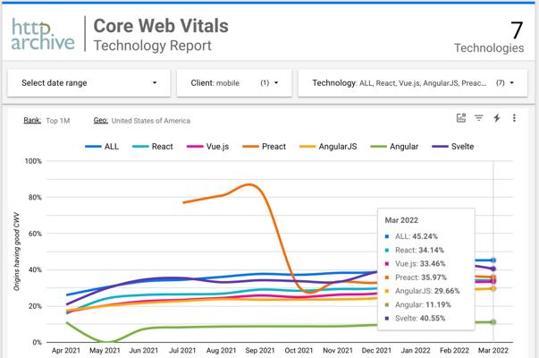This screenshot has height=358, width=539.
Task: Open the three-dot chart options menu
Action: click(x=514, y=118)
